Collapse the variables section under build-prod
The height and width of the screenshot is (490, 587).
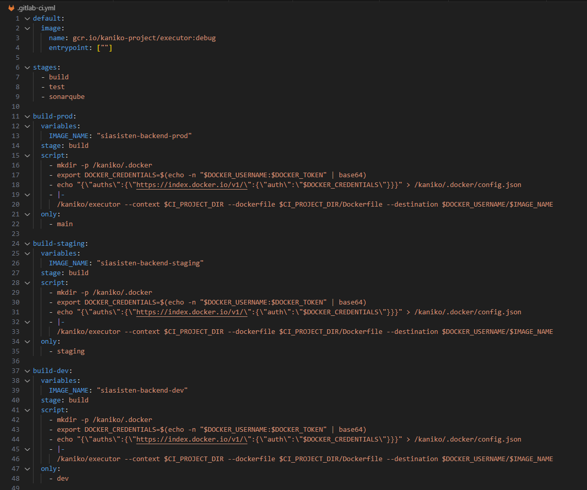coord(27,126)
